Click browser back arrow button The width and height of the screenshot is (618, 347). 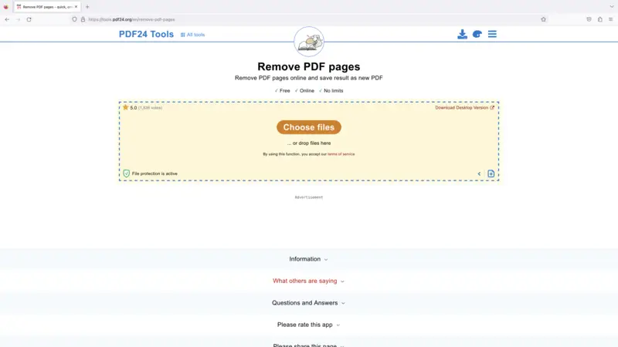point(7,19)
